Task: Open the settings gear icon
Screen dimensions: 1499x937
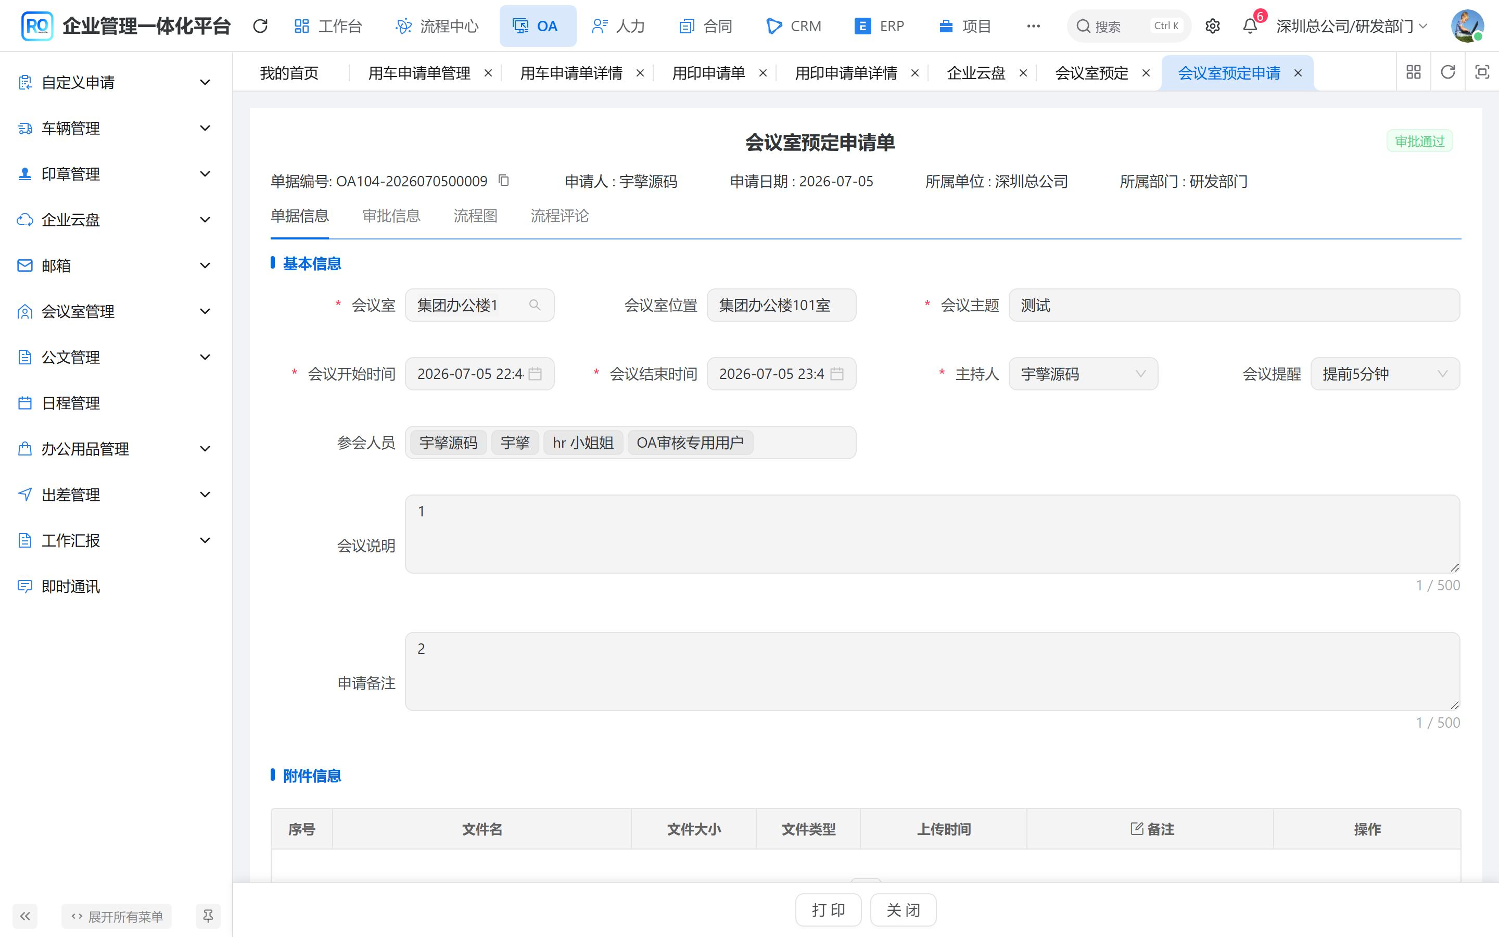Action: pos(1212,26)
